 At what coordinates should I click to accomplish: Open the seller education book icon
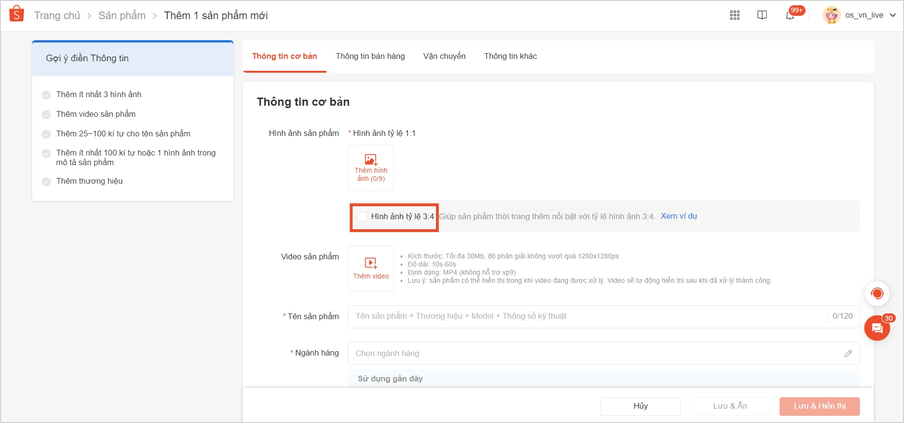(762, 15)
